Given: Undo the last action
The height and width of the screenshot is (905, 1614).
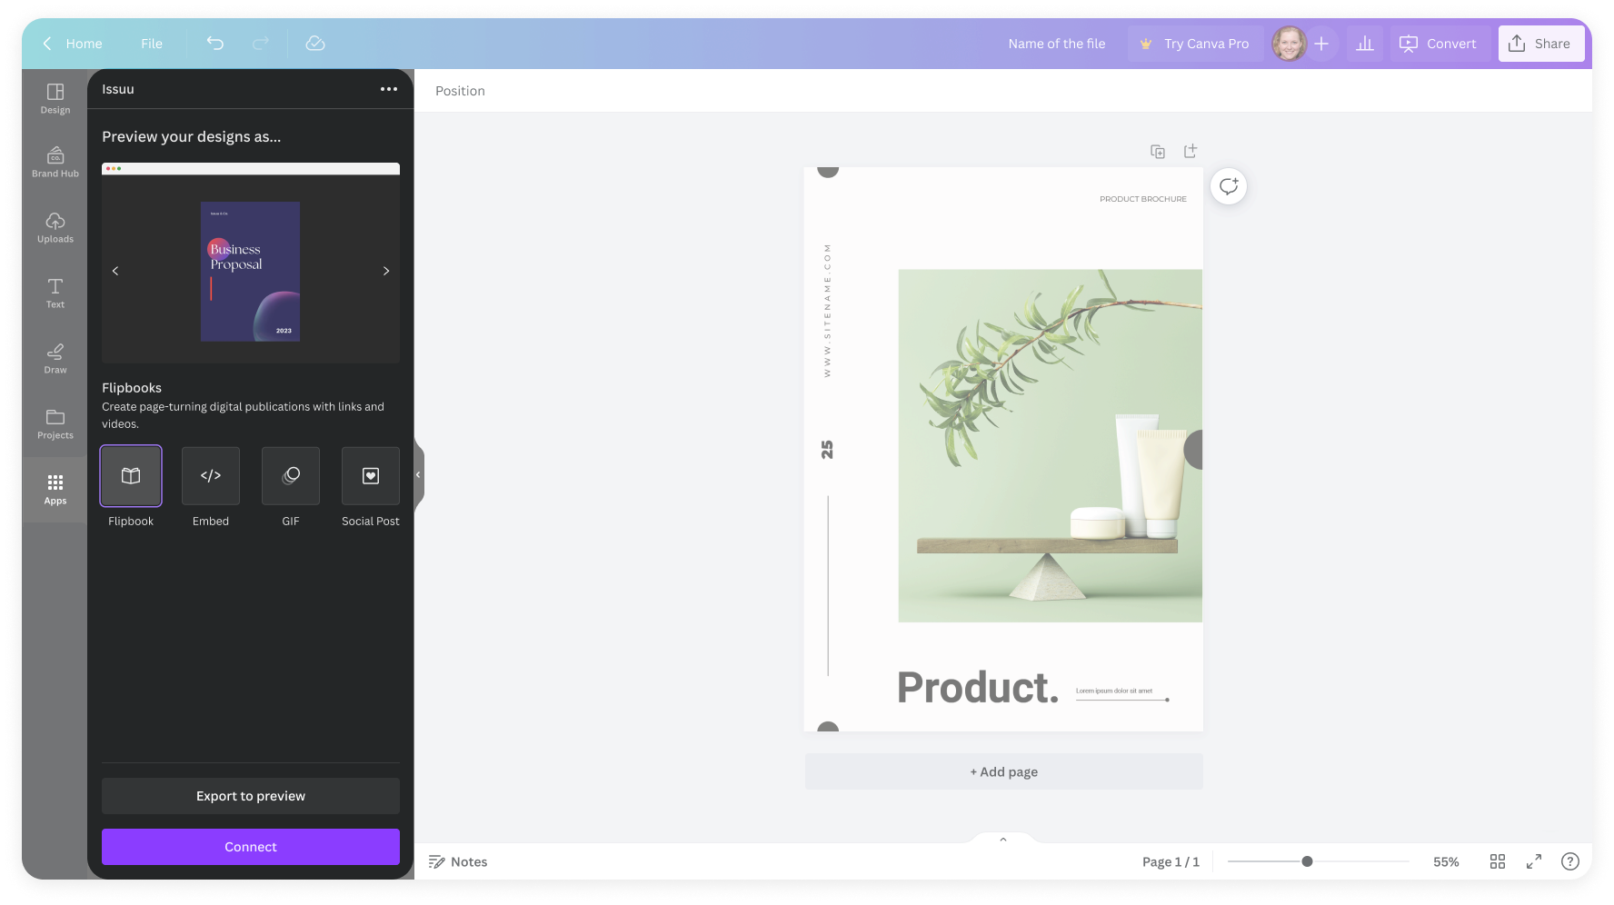Looking at the screenshot, I should (x=215, y=43).
